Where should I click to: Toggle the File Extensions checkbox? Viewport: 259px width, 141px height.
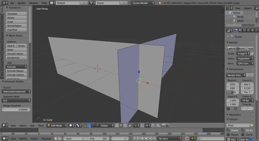coord(243,130)
